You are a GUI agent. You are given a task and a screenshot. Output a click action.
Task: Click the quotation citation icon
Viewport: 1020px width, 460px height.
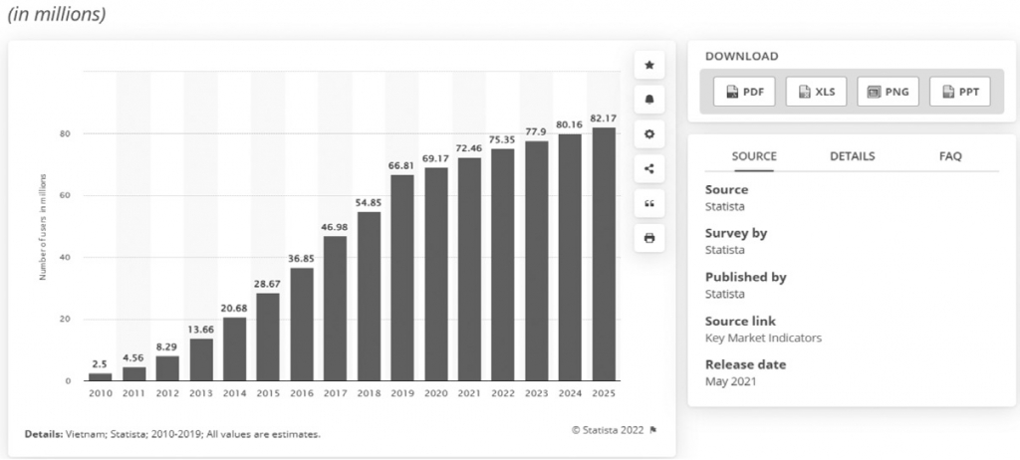coord(649,203)
